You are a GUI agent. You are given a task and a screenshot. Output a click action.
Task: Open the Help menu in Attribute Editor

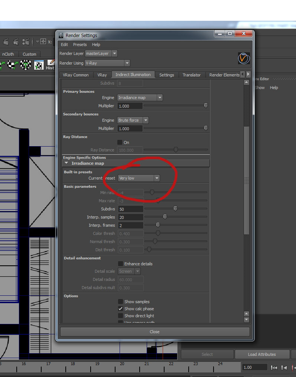[x=274, y=88]
